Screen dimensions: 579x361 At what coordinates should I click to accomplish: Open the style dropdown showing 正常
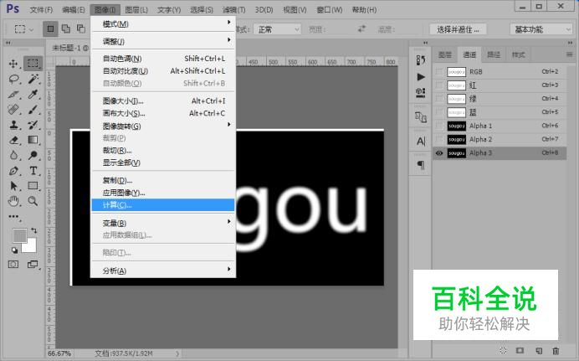point(277,29)
